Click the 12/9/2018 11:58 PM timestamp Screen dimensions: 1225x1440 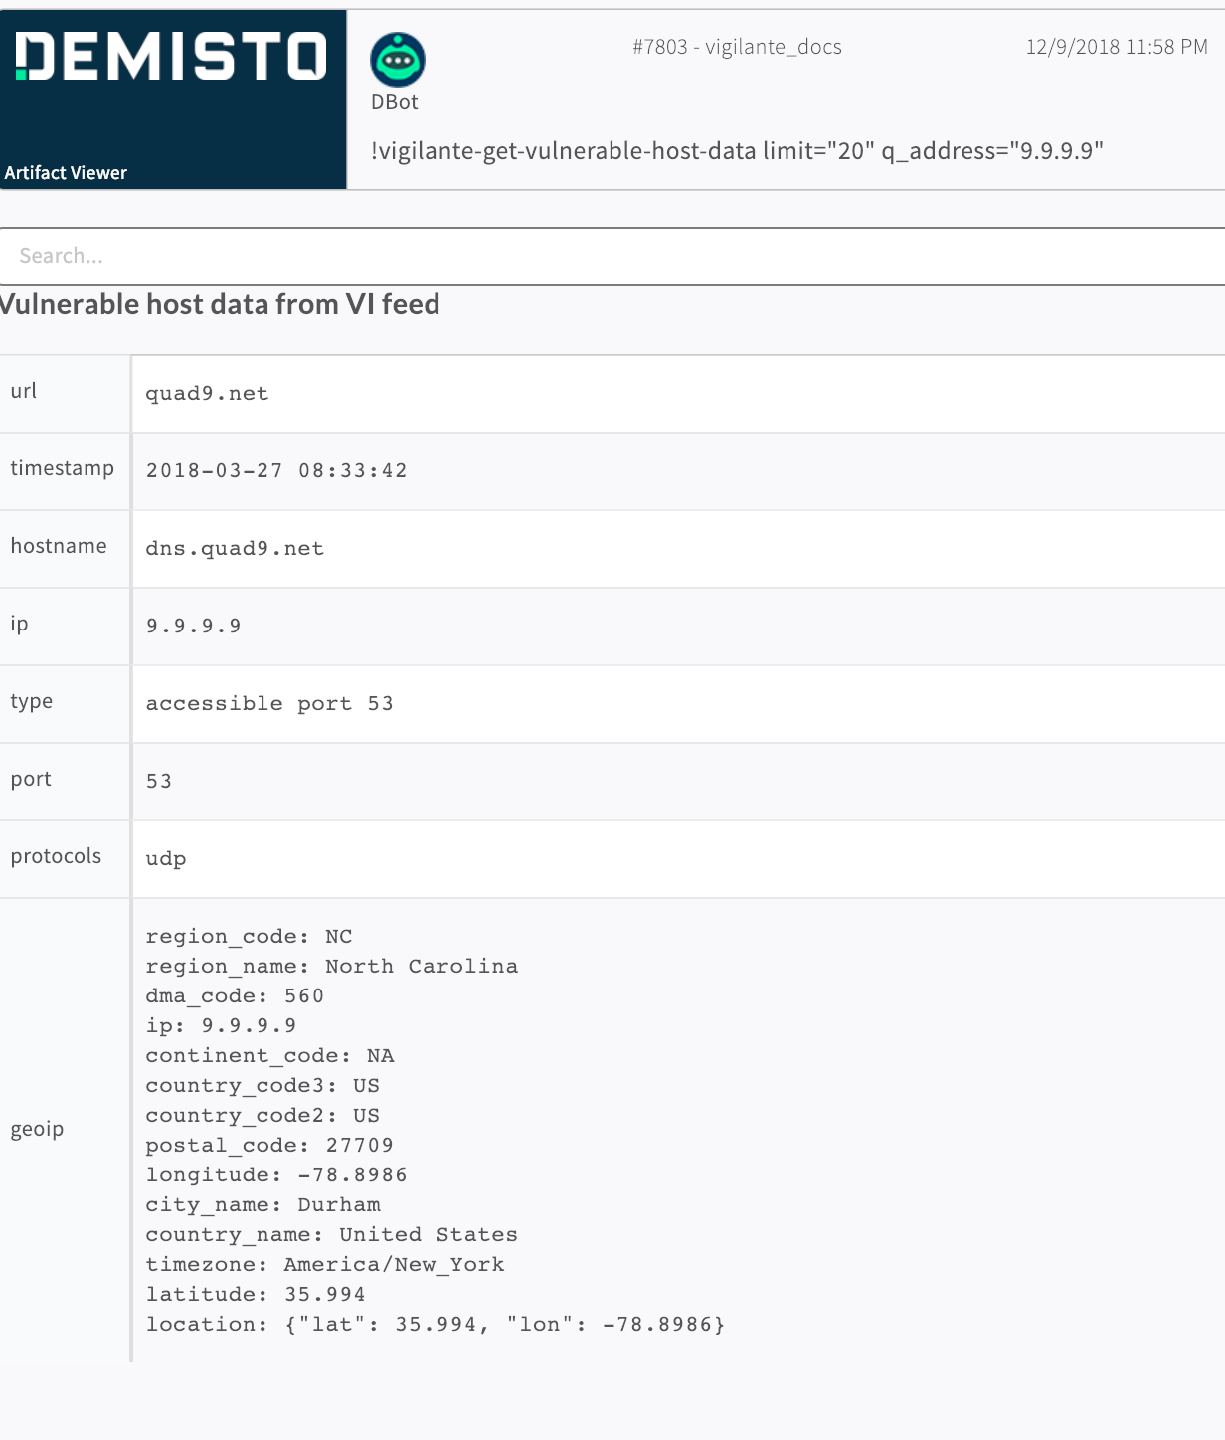click(1116, 47)
